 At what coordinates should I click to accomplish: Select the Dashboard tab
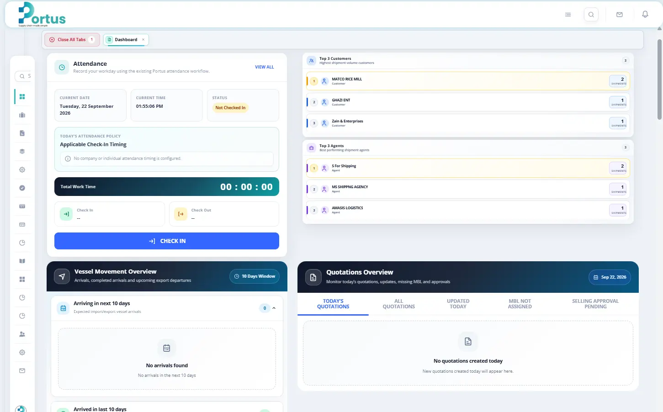pyautogui.click(x=126, y=40)
